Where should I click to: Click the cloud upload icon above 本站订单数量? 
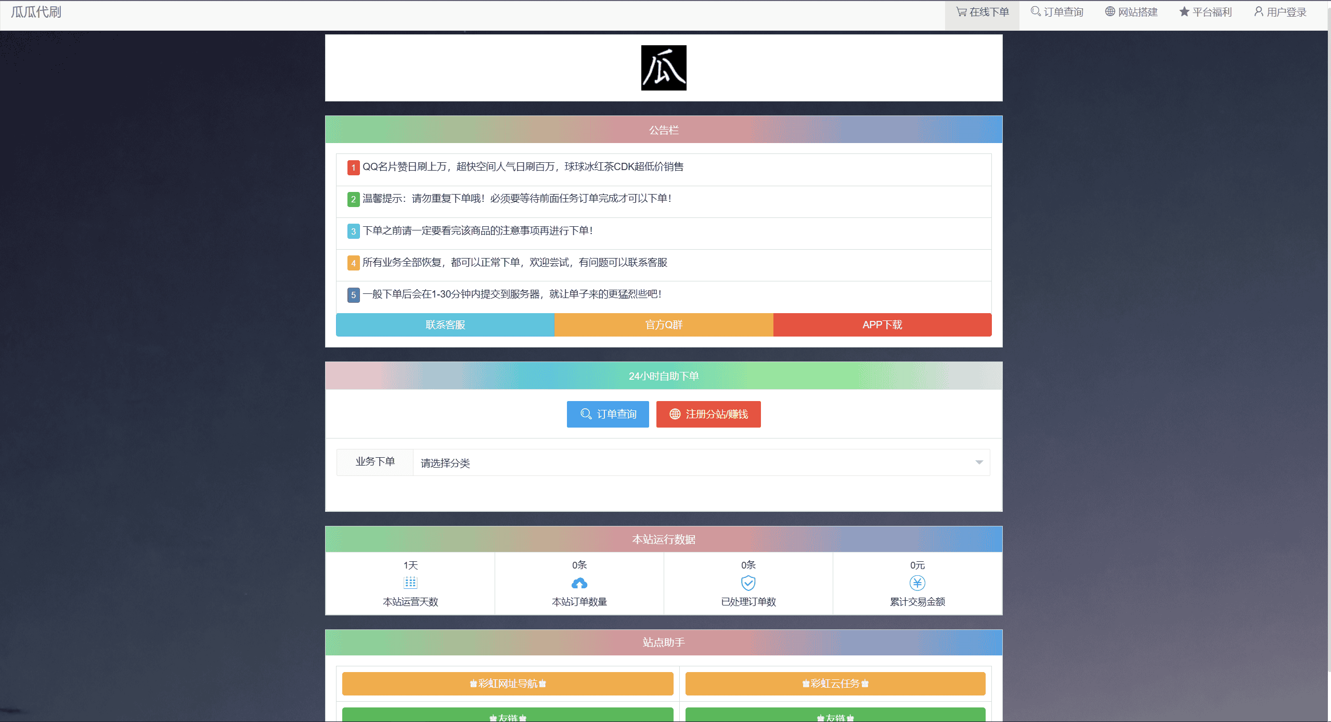point(579,583)
